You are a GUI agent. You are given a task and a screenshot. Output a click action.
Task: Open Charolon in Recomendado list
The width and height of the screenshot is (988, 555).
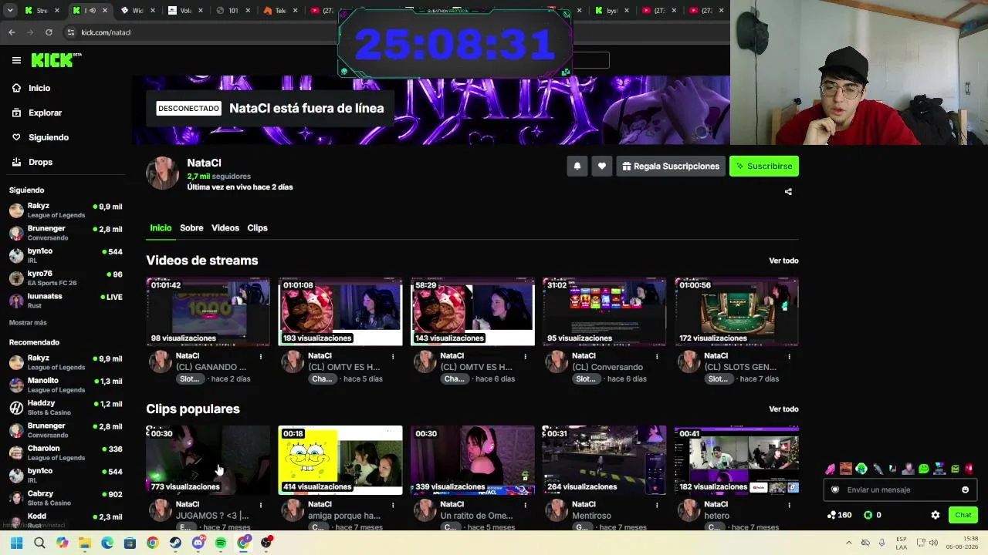[66, 452]
